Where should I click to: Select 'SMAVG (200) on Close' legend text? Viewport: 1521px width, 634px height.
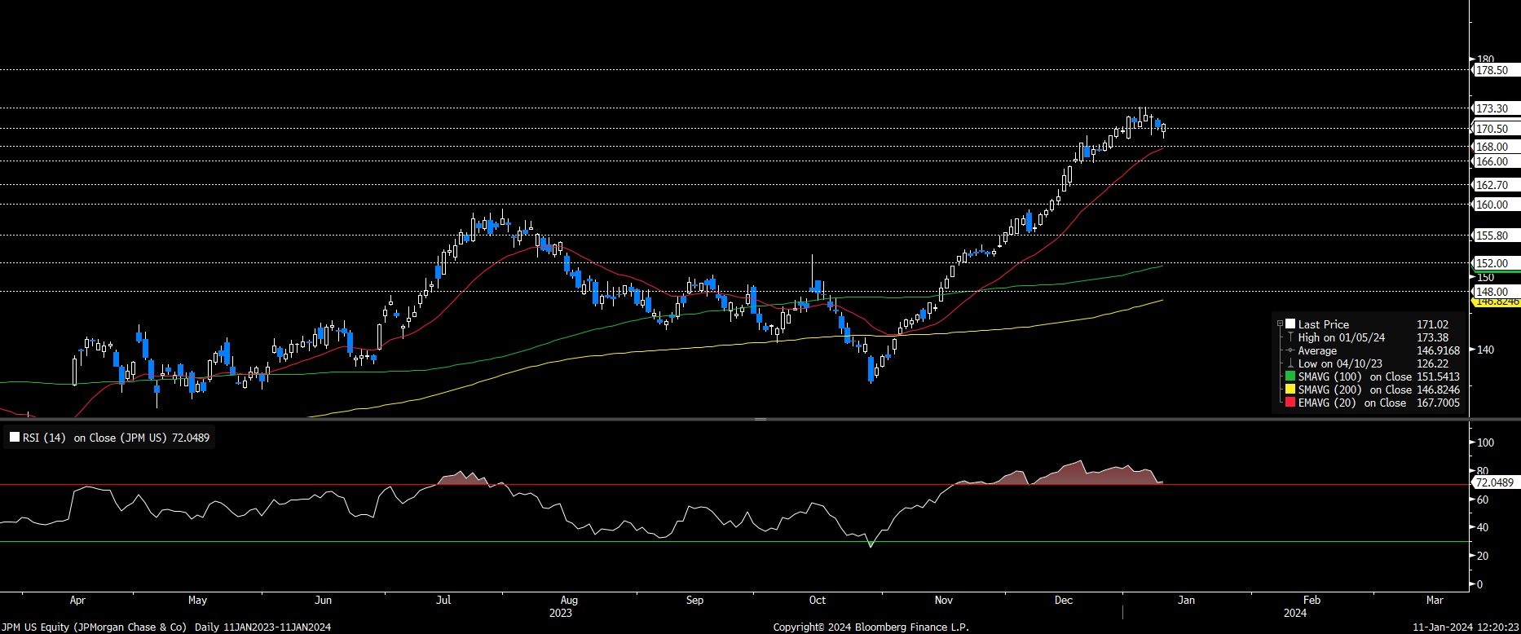(x=1355, y=390)
